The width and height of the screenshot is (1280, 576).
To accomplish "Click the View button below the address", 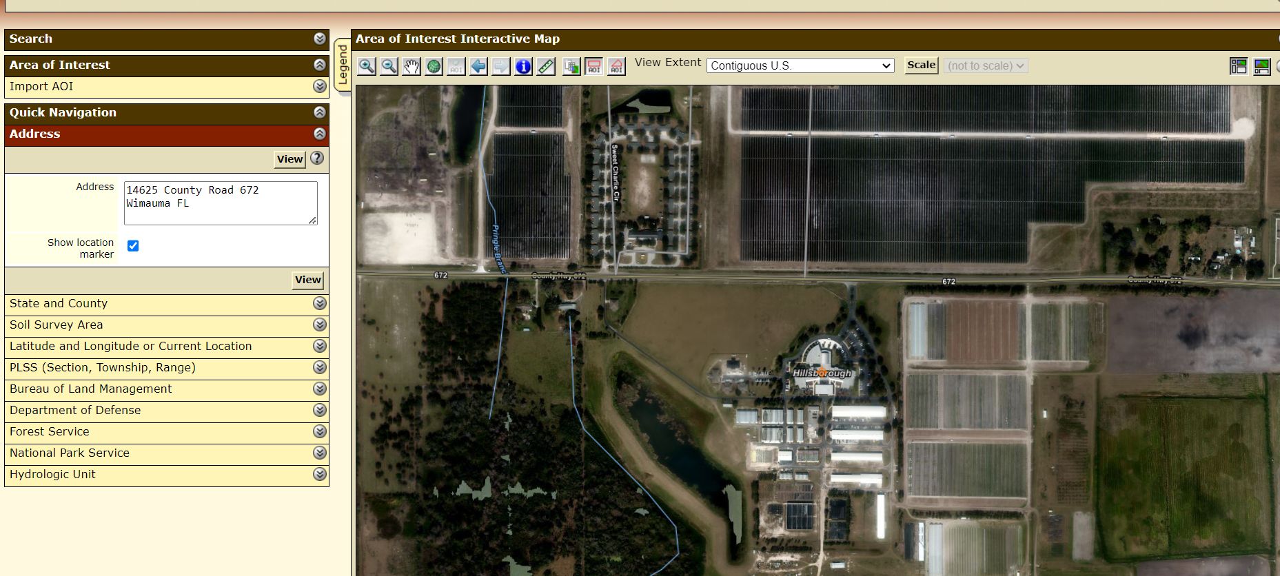I will click(307, 280).
